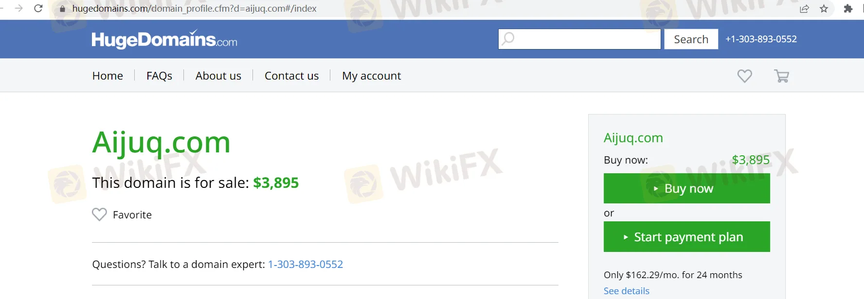Go to About us page
This screenshot has width=864, height=299.
(218, 76)
